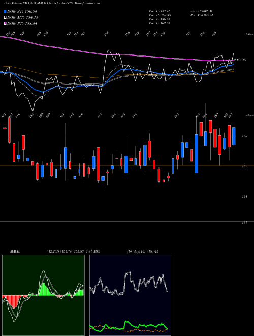Click the 'Pre C: 162.05' close value
The width and height of the screenshot is (254, 336).
click(160, 23)
